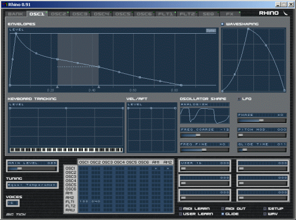Click the Rhino app icon in title bar

tap(5, 4)
